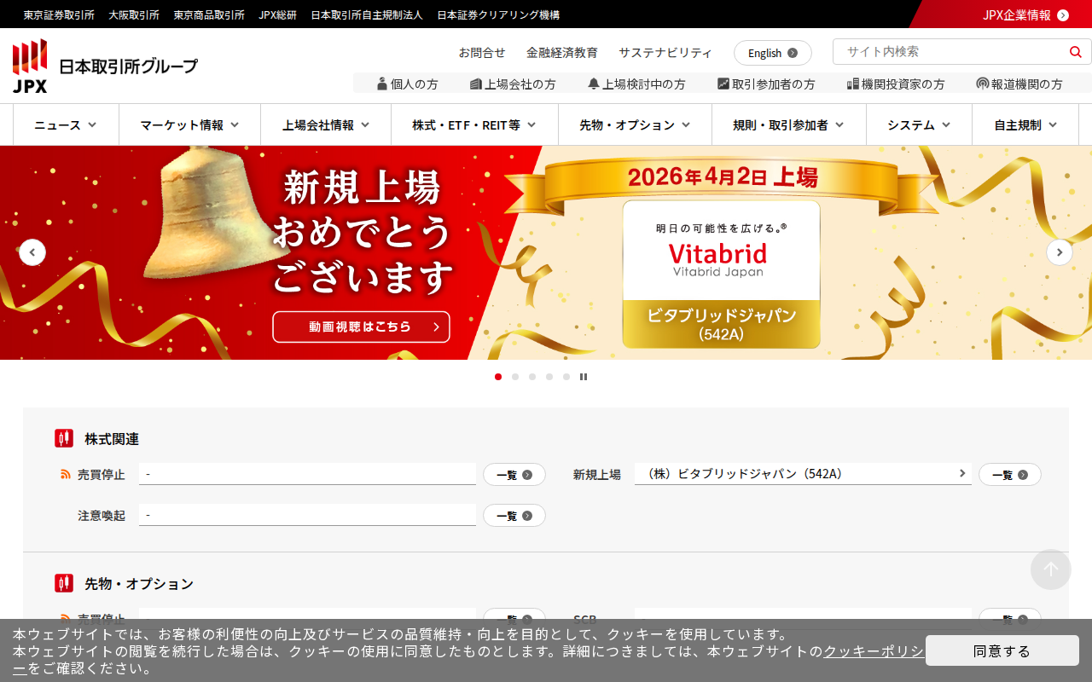Image resolution: width=1092 pixels, height=682 pixels.
Task: Select the fifth carousel dot
Action: click(x=566, y=377)
